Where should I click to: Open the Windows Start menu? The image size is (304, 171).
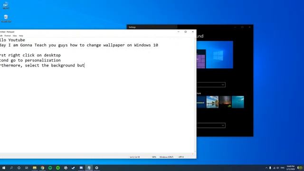[3, 168]
